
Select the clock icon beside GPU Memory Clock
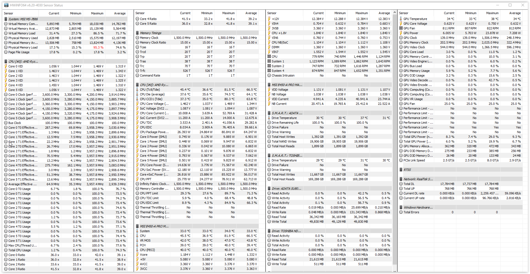point(401,42)
